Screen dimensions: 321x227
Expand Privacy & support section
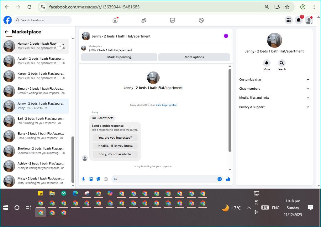tap(274, 107)
